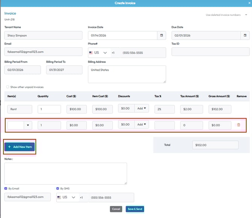
Task: Uncheck the By SMS checkbox
Action: [x=57, y=189]
